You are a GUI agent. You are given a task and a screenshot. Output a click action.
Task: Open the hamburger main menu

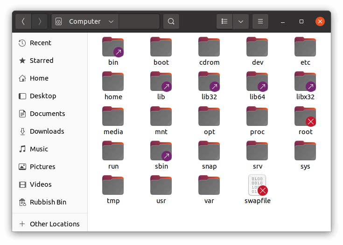[260, 21]
